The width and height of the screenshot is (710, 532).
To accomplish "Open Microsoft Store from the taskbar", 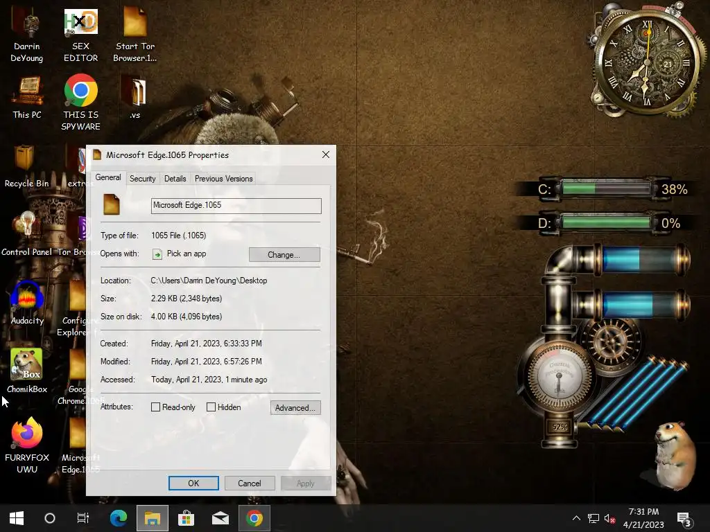I will (186, 518).
